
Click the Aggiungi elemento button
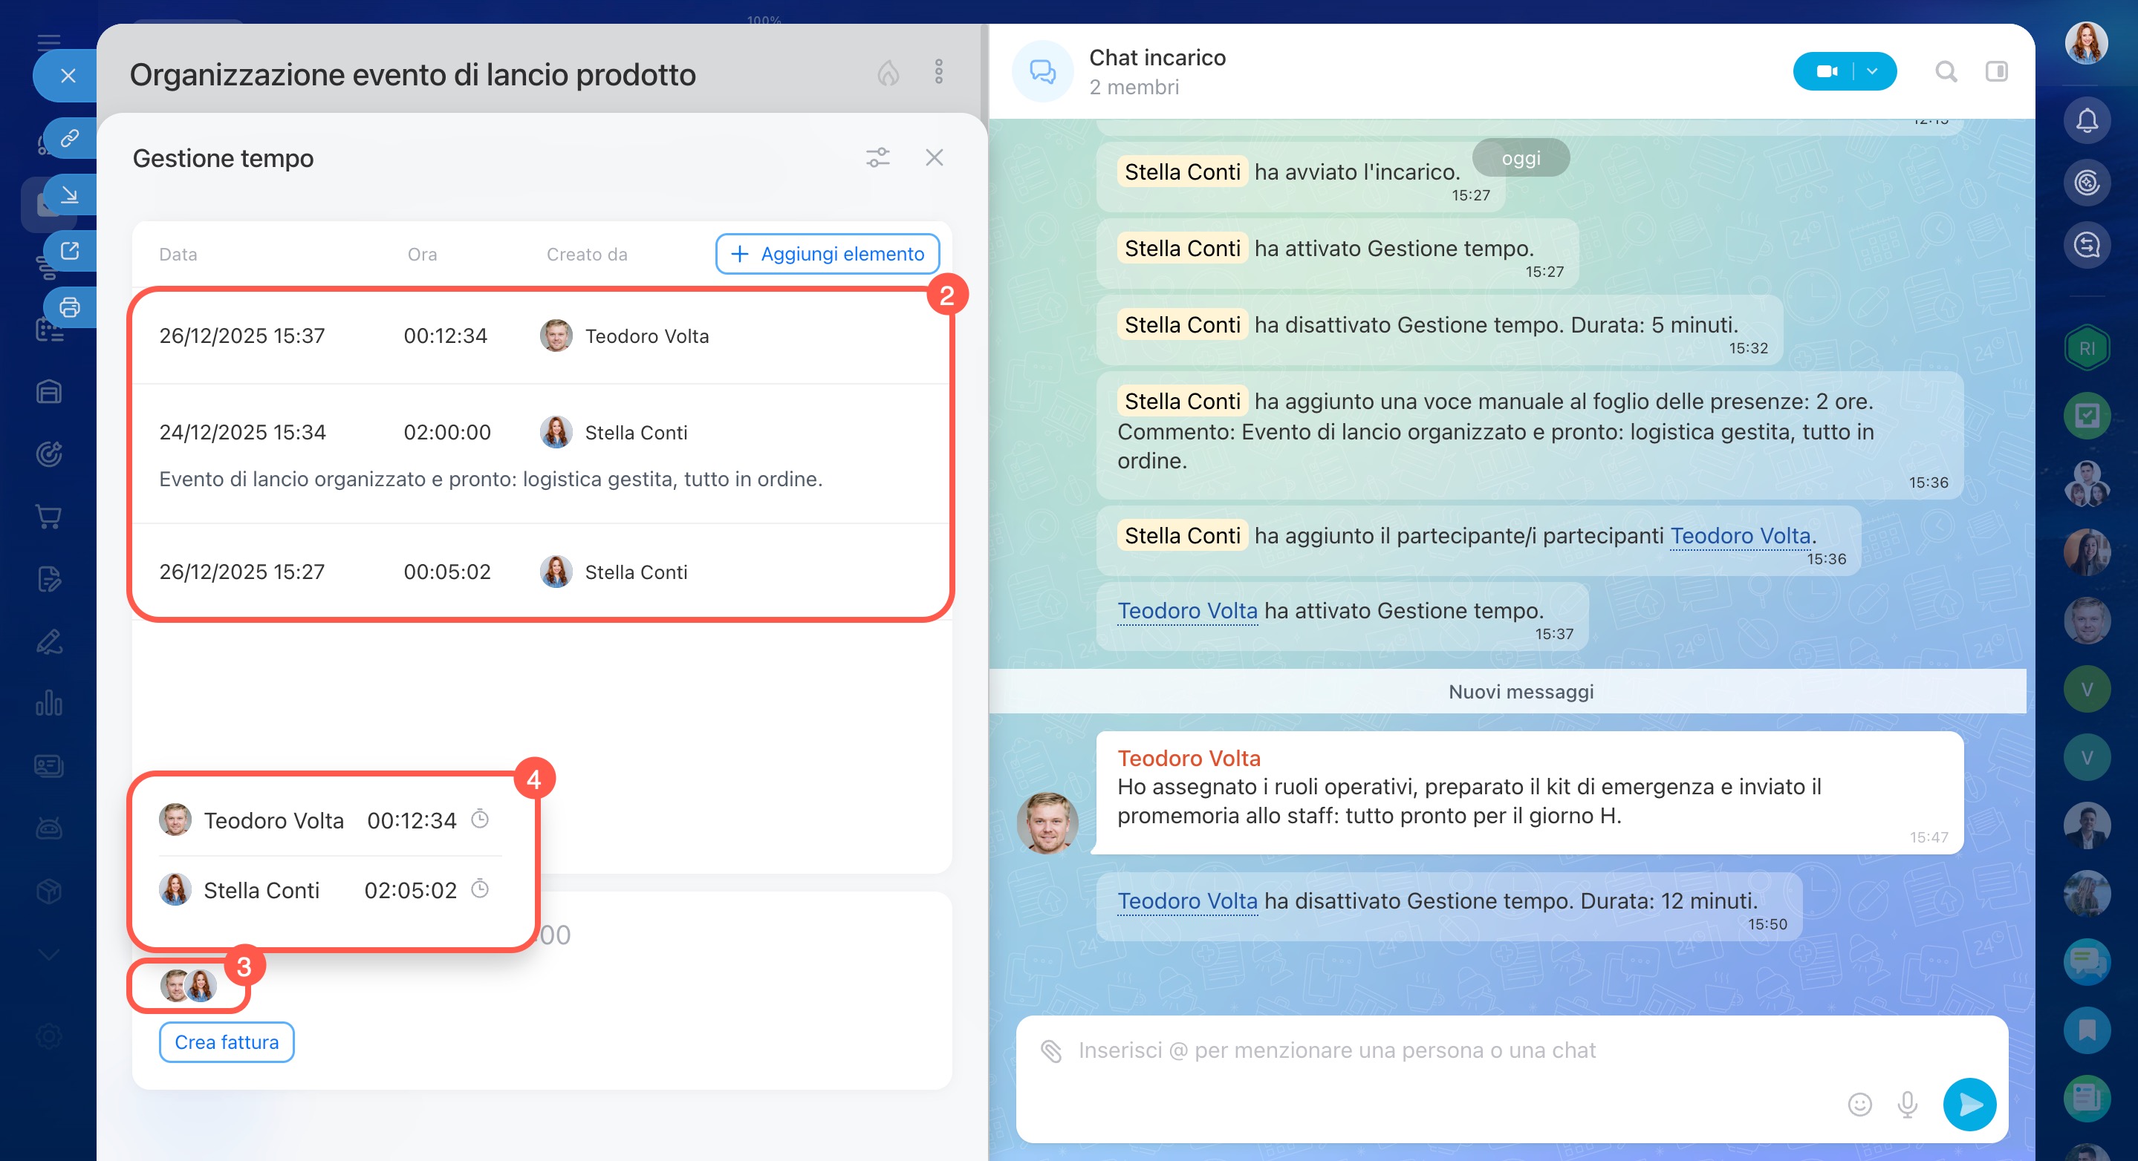pyautogui.click(x=828, y=254)
